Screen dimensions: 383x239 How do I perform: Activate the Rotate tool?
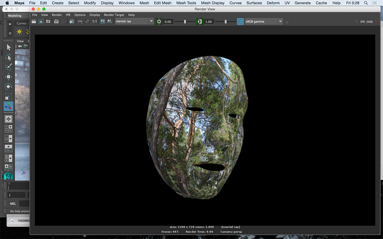8,87
